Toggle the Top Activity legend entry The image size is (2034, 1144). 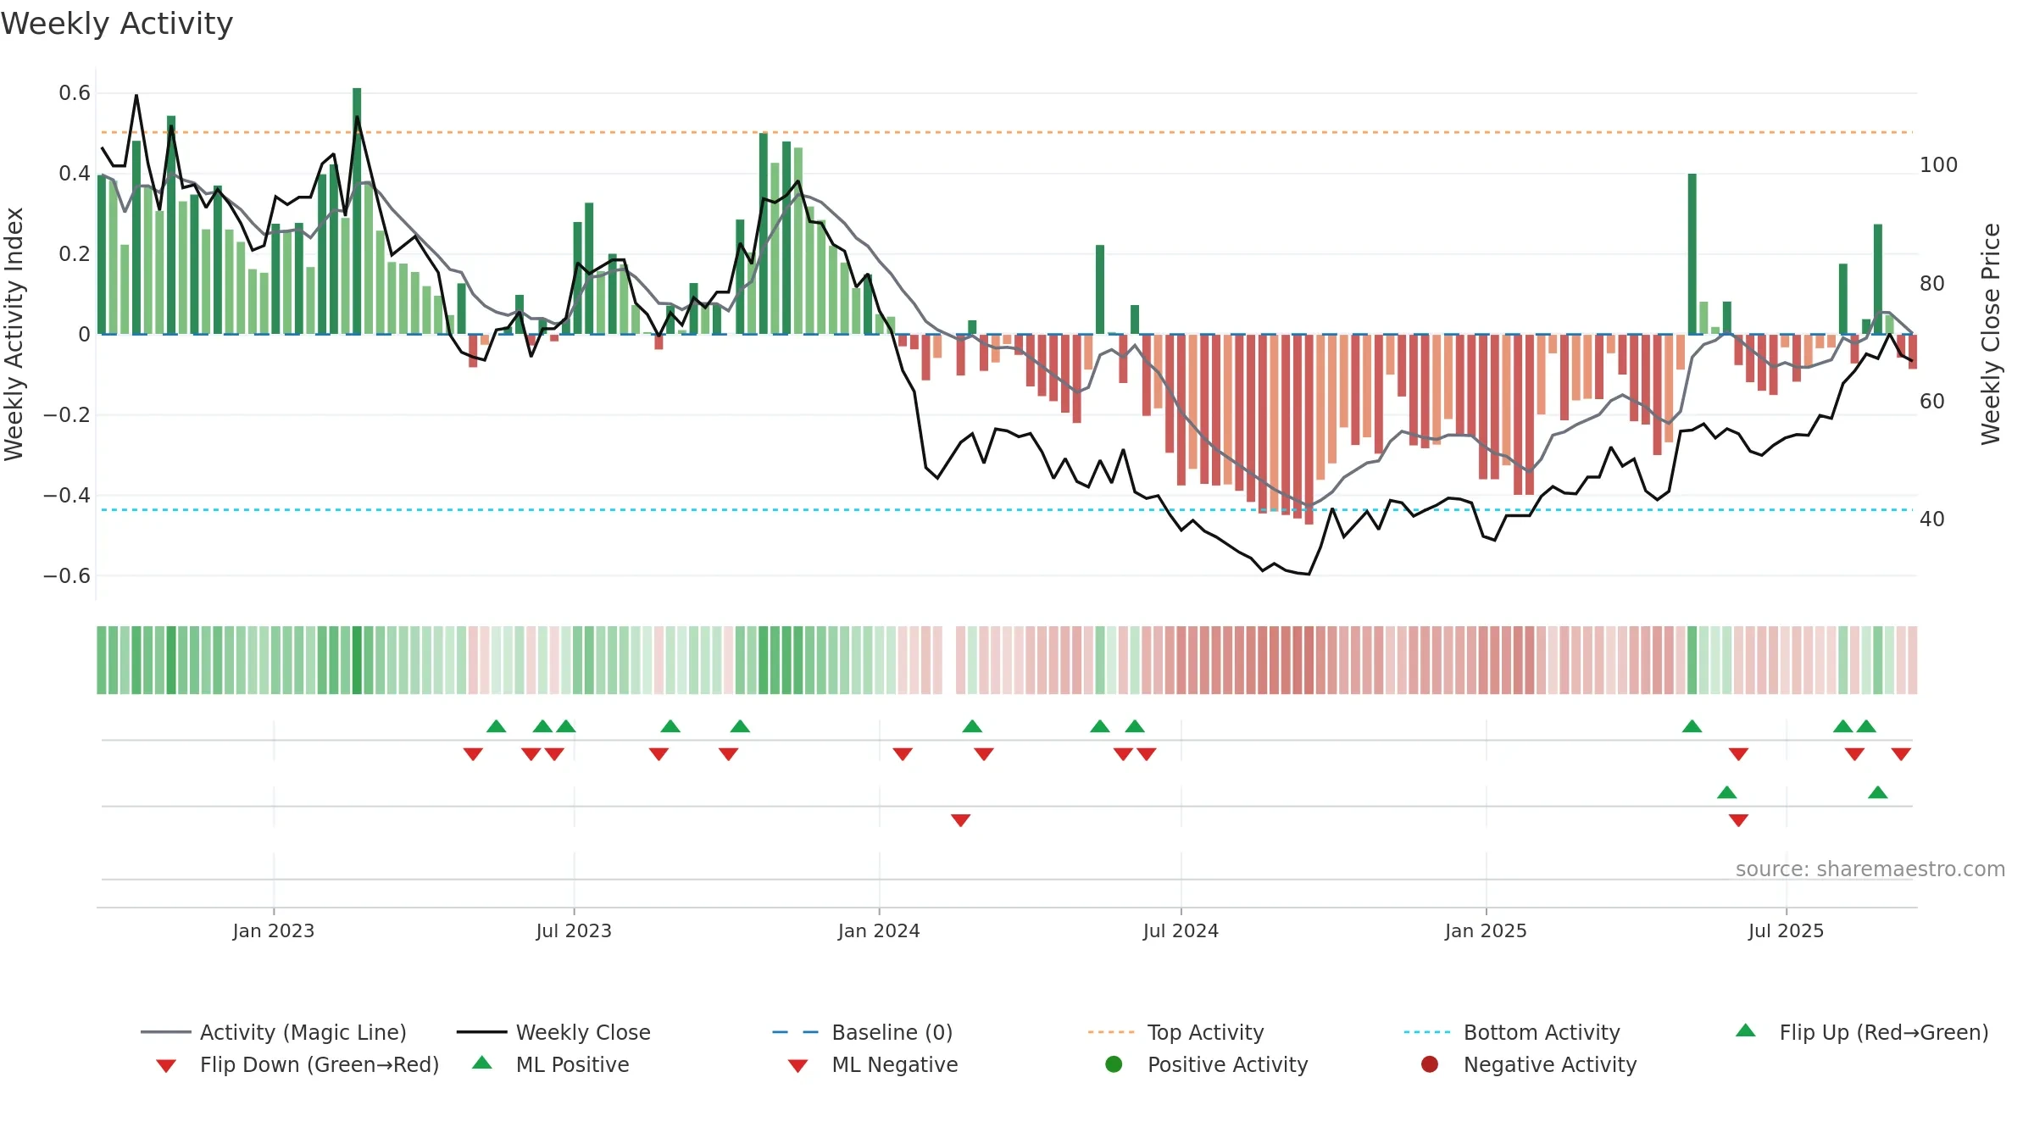click(1176, 1032)
